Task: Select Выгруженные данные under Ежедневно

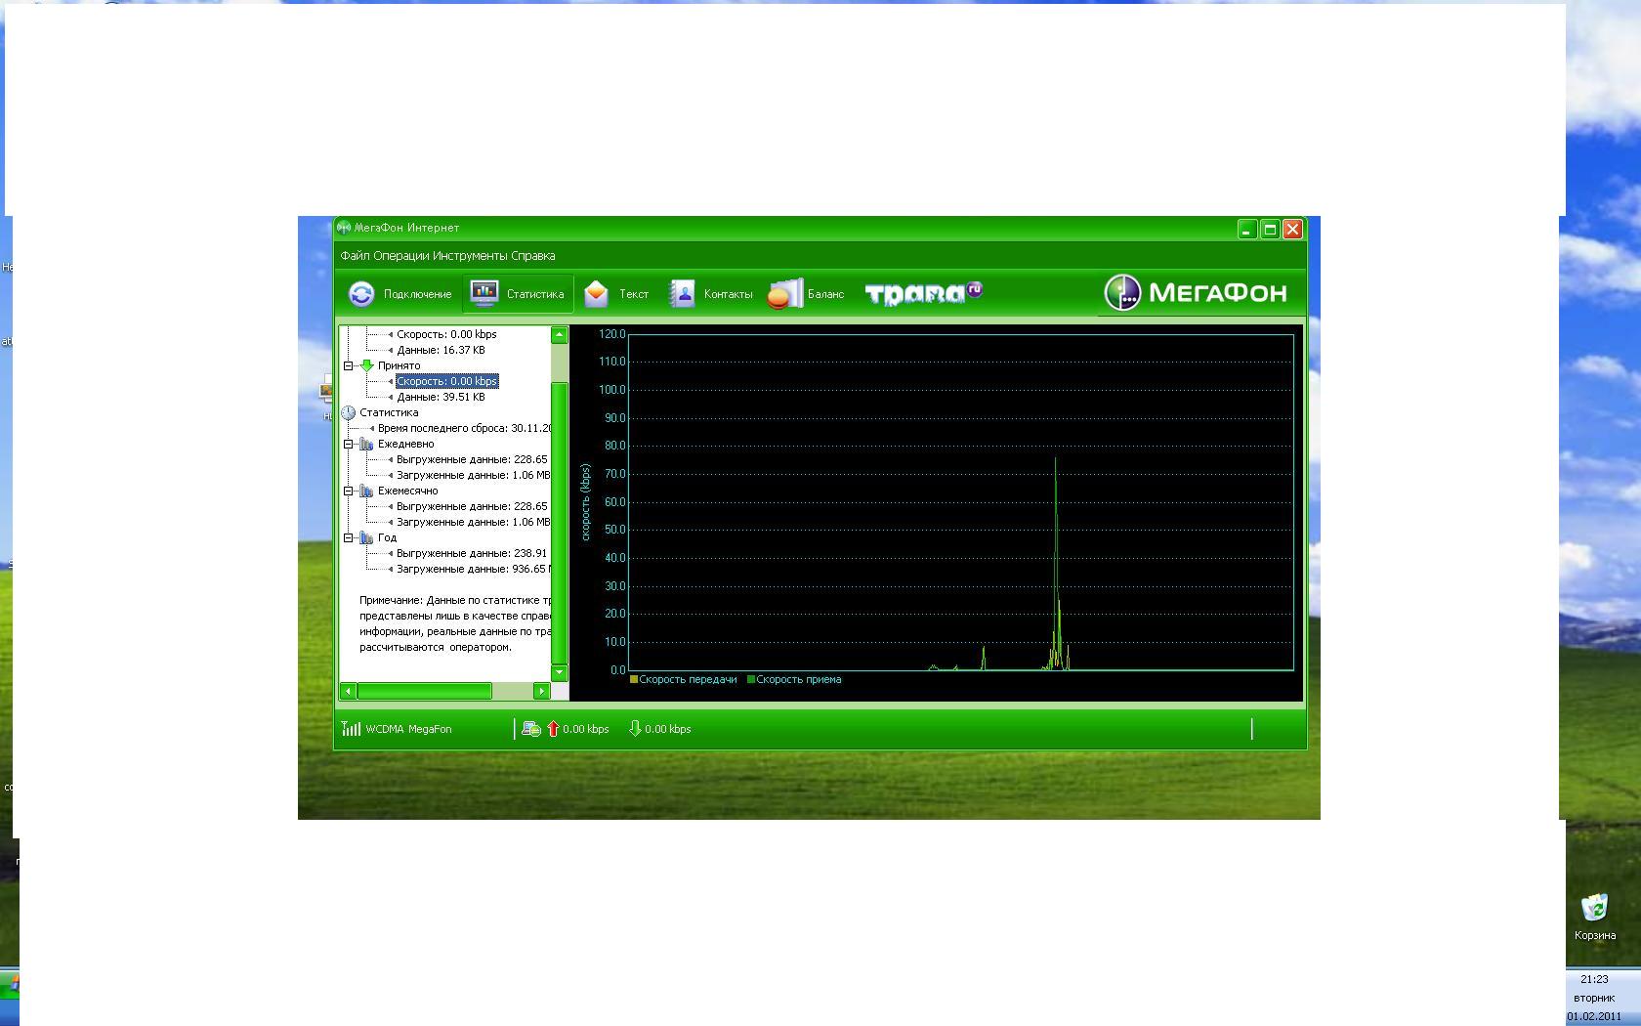Action: (x=473, y=459)
